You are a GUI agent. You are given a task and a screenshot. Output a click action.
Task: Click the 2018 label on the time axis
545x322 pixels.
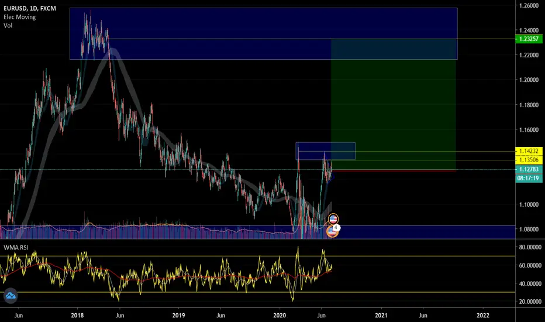pyautogui.click(x=77, y=316)
